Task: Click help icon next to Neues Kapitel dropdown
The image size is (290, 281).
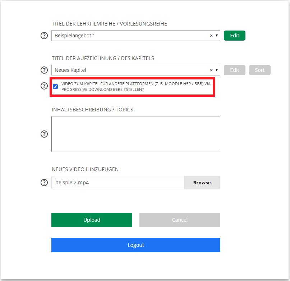Action: click(x=44, y=70)
